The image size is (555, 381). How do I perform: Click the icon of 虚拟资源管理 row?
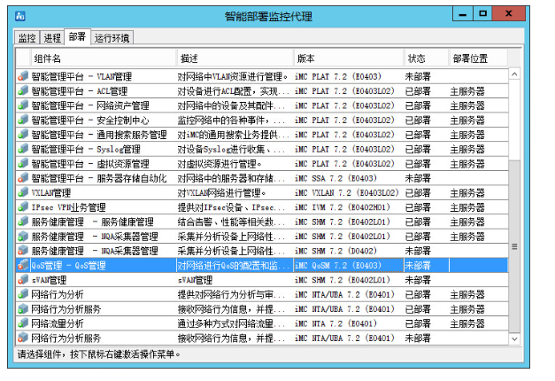pyautogui.click(x=23, y=163)
